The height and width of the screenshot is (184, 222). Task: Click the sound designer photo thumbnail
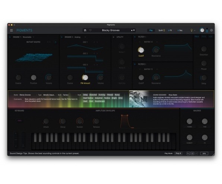click(140, 99)
